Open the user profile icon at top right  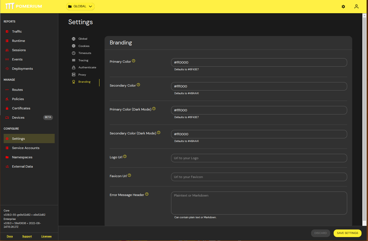coord(356,6)
